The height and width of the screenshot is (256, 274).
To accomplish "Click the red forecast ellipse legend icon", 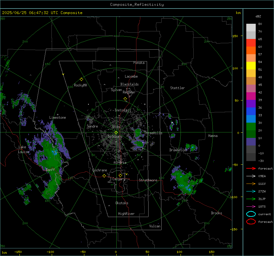I will click(x=251, y=222).
